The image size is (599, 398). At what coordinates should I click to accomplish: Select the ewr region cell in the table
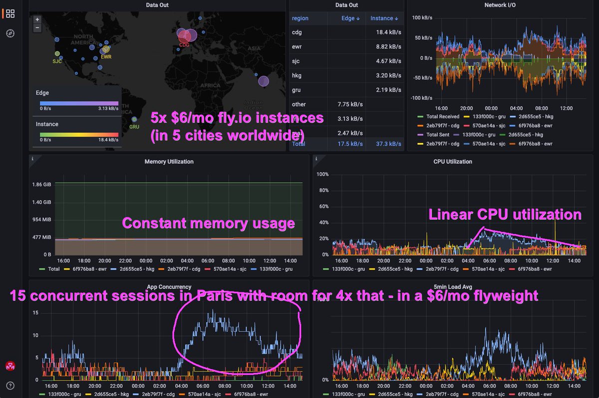308,46
